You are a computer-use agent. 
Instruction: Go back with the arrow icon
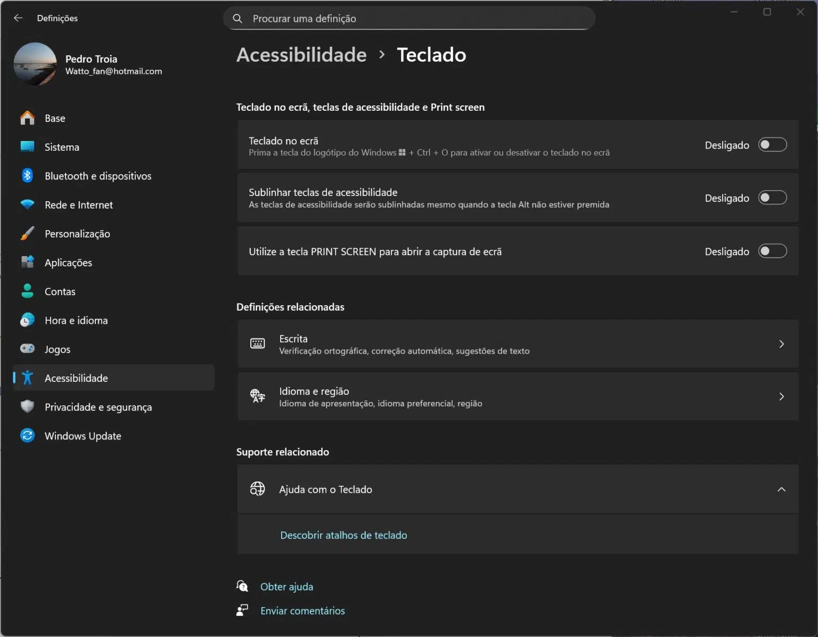click(x=18, y=18)
